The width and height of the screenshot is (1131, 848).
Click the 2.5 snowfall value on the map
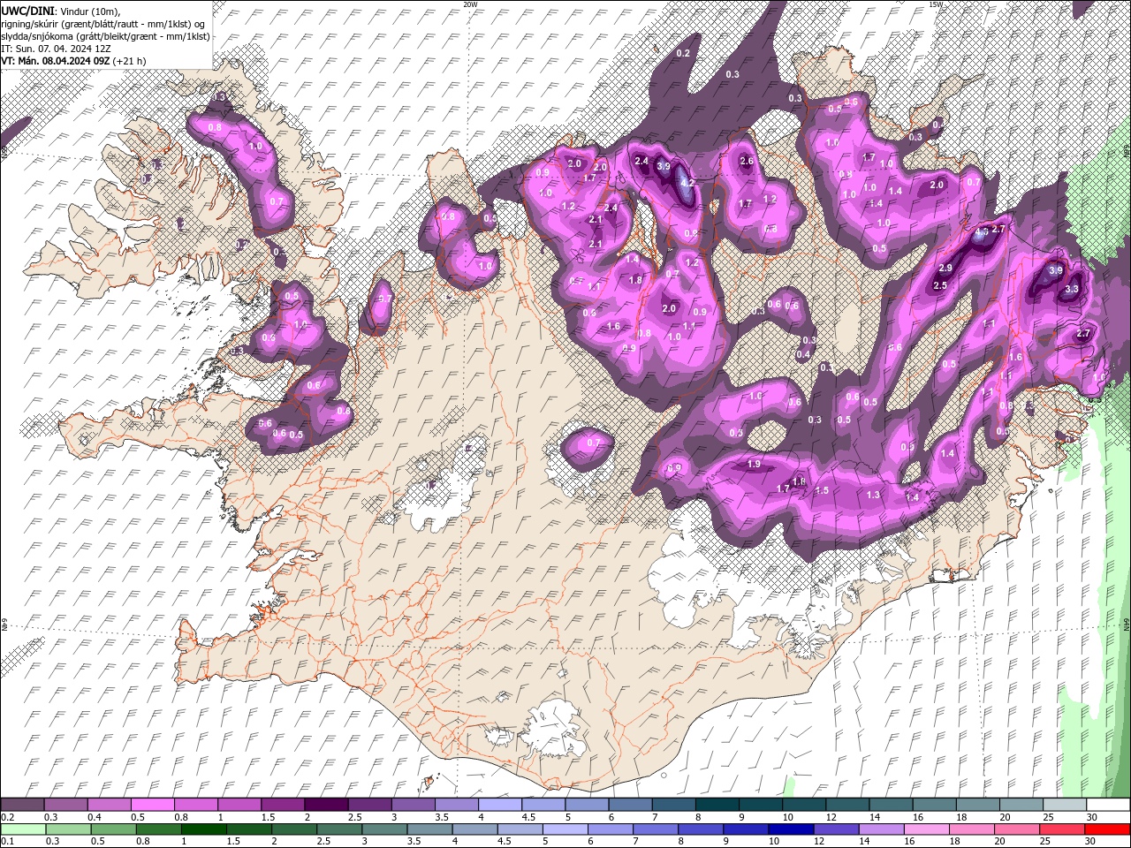point(940,285)
